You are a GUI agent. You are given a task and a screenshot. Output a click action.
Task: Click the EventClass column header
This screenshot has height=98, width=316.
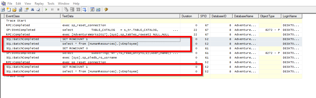33,16
